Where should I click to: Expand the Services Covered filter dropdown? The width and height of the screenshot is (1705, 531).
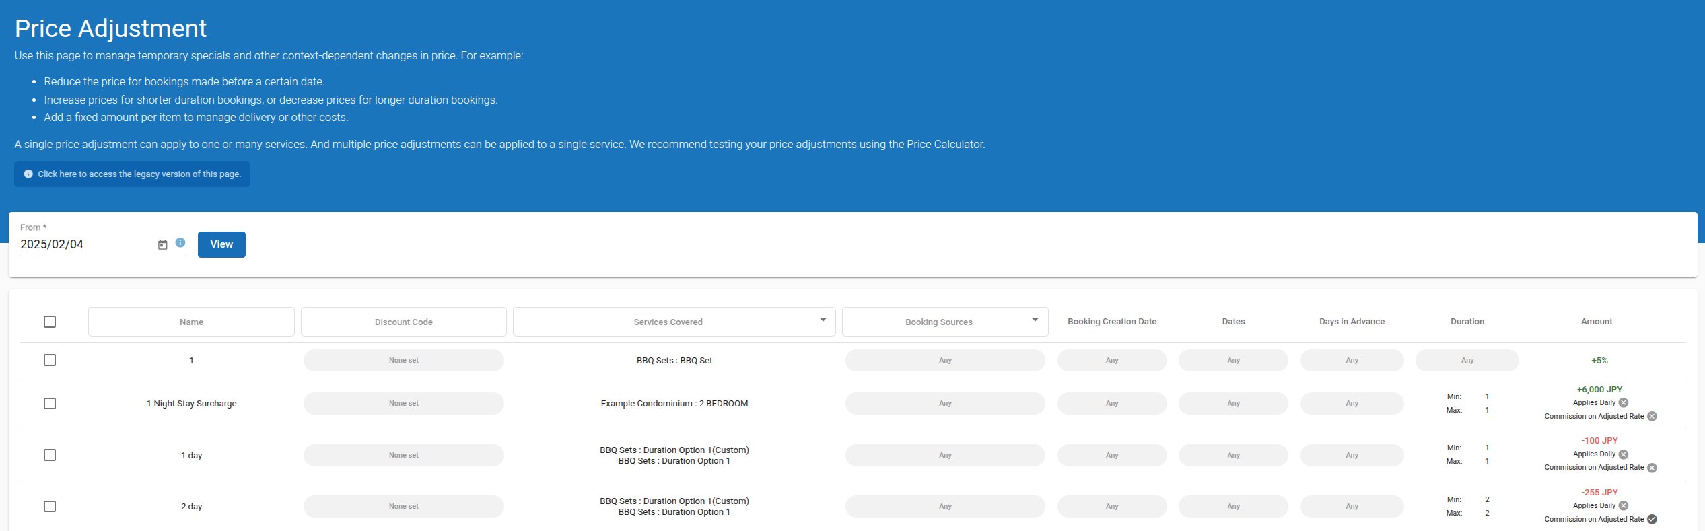click(x=823, y=320)
